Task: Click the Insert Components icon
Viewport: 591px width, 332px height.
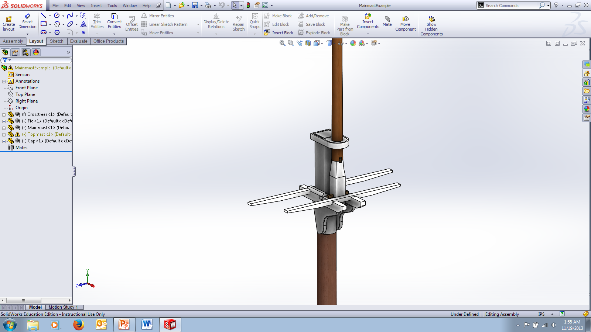Action: (x=368, y=16)
